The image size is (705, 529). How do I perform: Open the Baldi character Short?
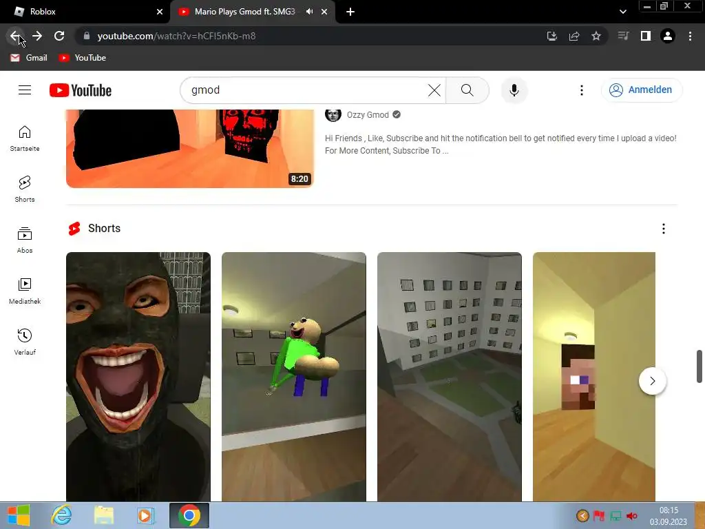(293, 377)
